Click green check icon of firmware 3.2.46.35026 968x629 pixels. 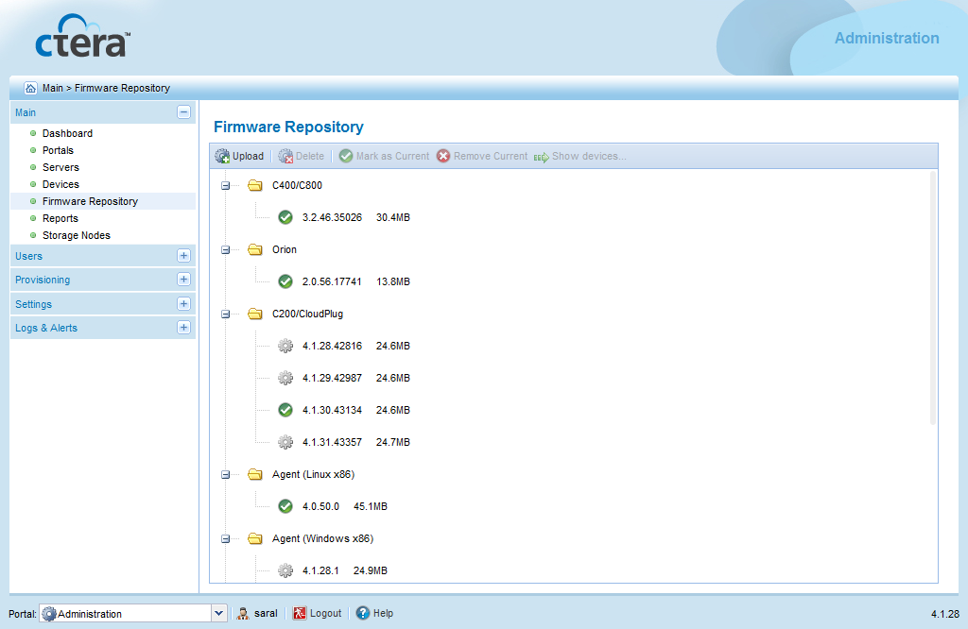click(x=285, y=217)
